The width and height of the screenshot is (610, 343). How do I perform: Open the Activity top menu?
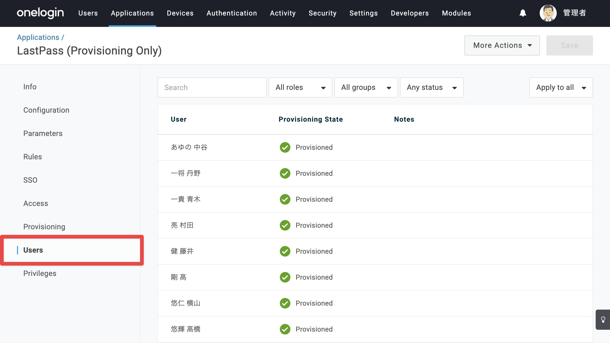(283, 13)
